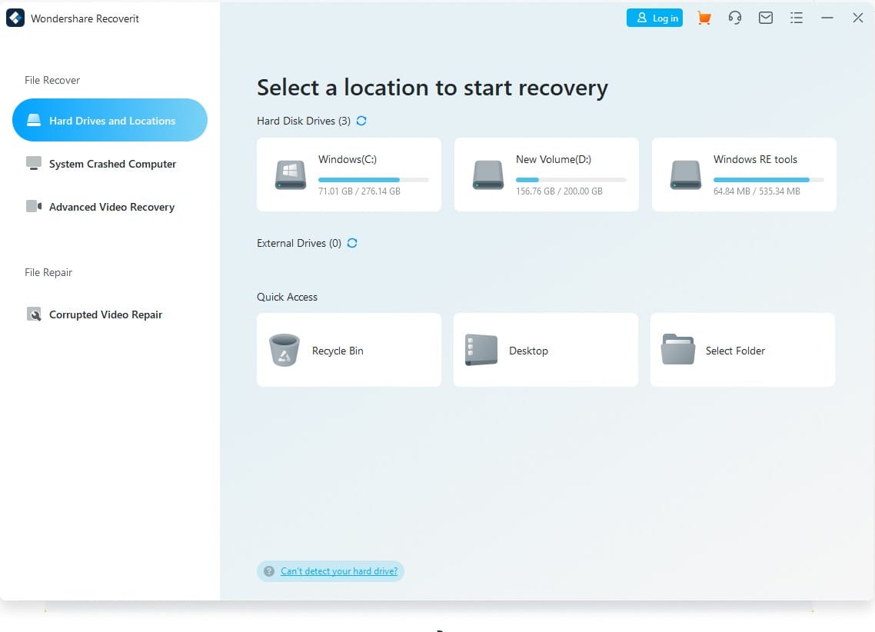Click the Recycle Bin icon
This screenshot has width=875, height=632.
point(284,350)
